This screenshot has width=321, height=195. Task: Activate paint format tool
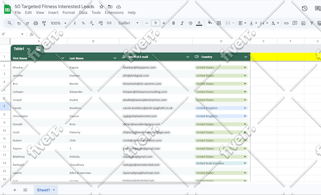(x=44, y=23)
